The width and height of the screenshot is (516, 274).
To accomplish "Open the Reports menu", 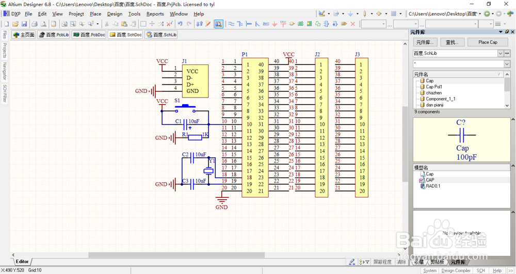I will click(x=155, y=14).
